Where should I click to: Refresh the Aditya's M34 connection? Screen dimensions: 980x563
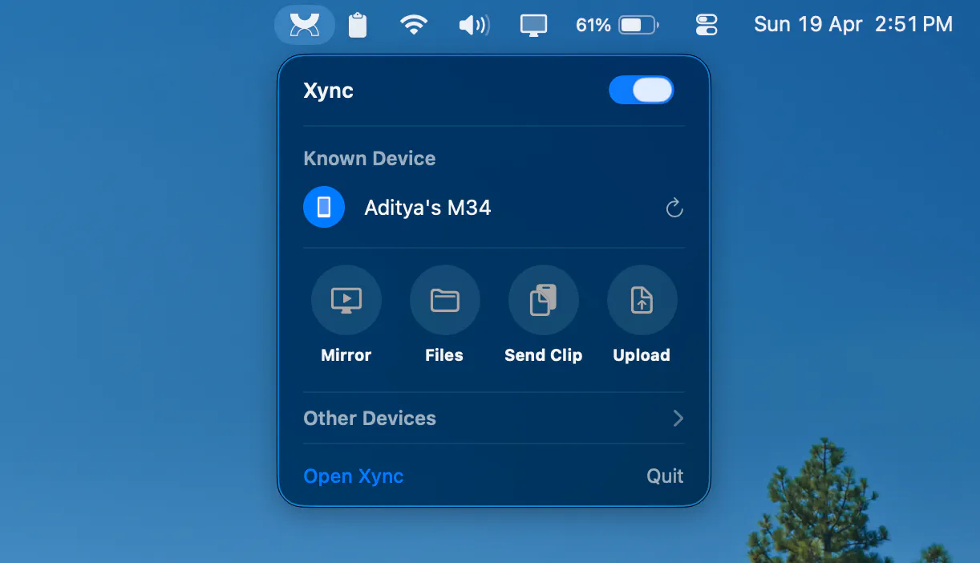674,209
